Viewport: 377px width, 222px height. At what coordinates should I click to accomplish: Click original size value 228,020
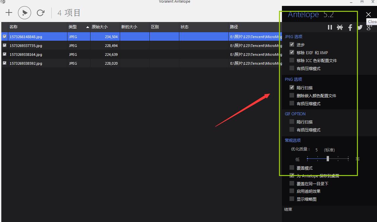click(x=111, y=63)
